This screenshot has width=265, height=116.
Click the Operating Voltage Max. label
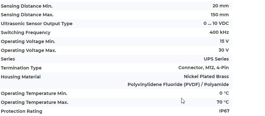(x=28, y=50)
